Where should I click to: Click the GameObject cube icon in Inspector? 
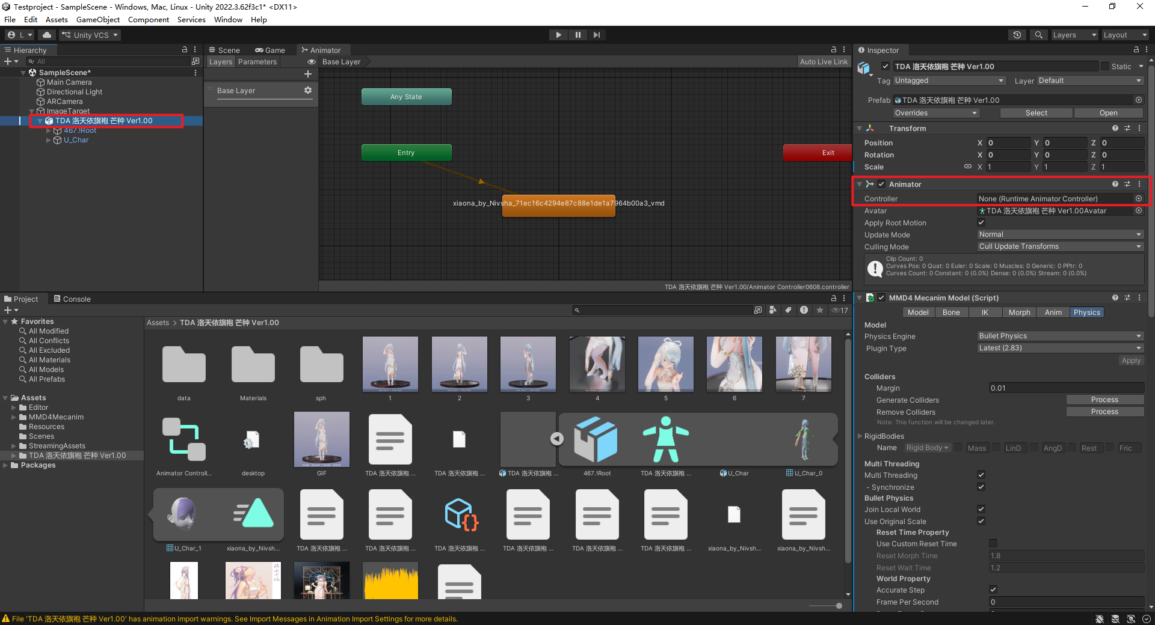pyautogui.click(x=864, y=68)
